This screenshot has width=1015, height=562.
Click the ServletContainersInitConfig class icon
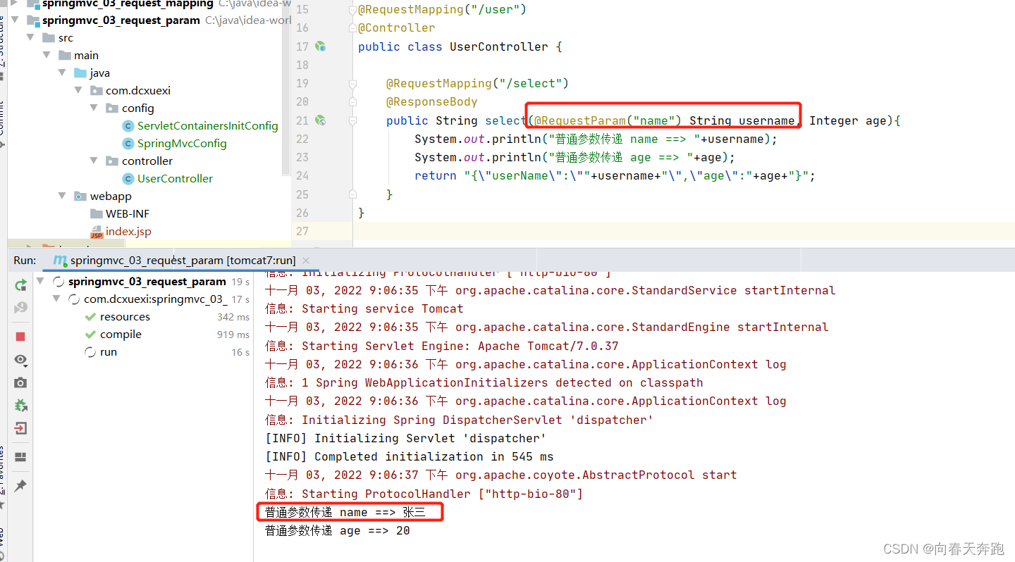pyautogui.click(x=128, y=126)
